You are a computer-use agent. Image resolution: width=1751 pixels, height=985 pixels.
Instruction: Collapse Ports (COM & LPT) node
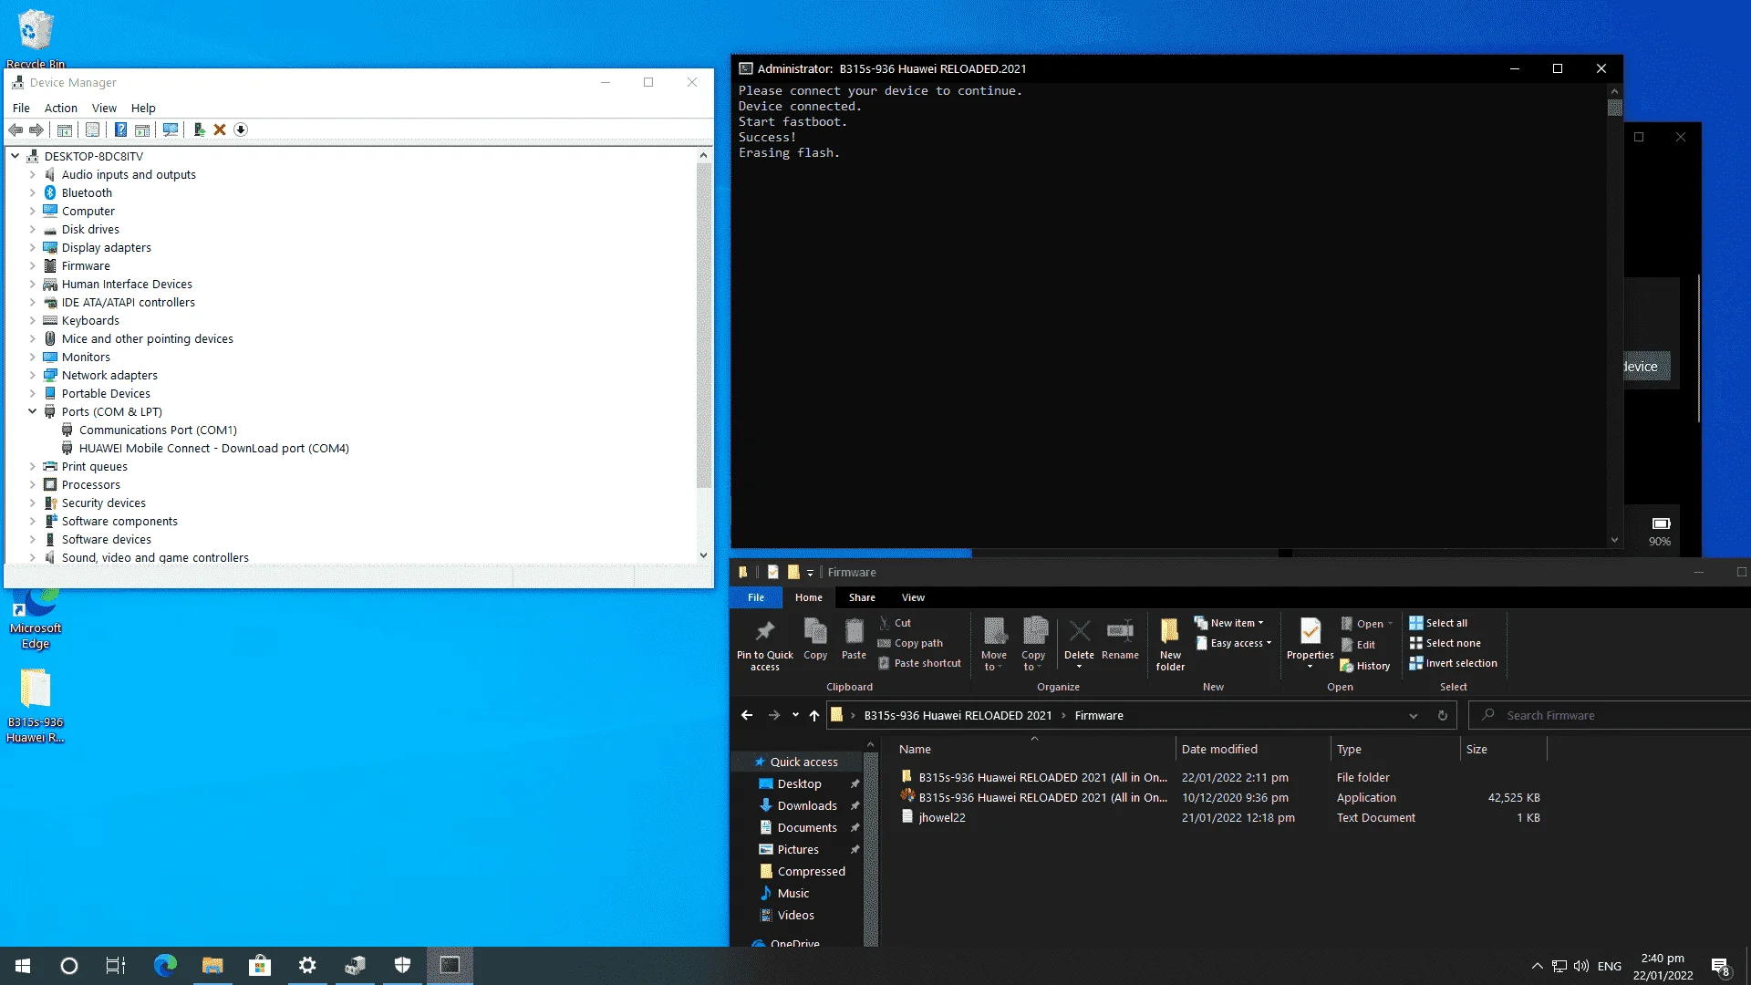33,411
